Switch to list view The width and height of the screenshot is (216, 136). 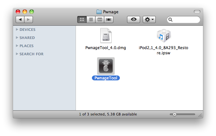click(x=91, y=20)
